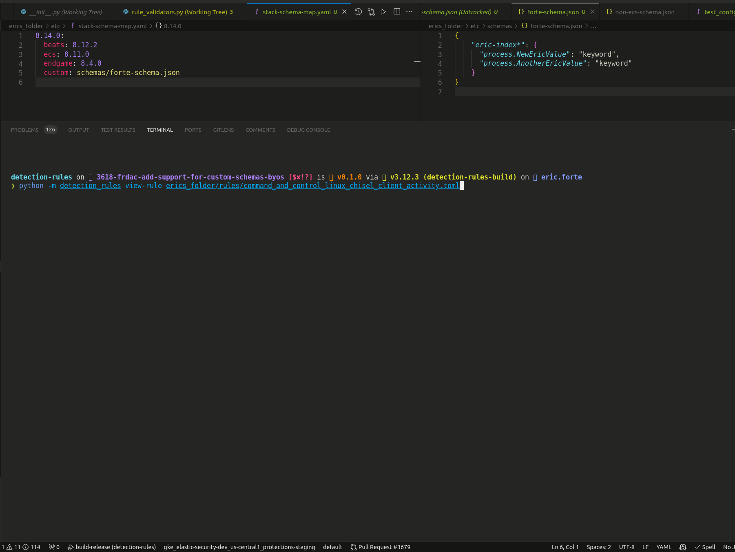Select the TERMINAL panel tab
This screenshot has height=552, width=735.
[x=160, y=130]
